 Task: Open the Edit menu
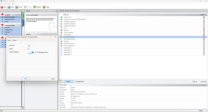coord(5,4)
